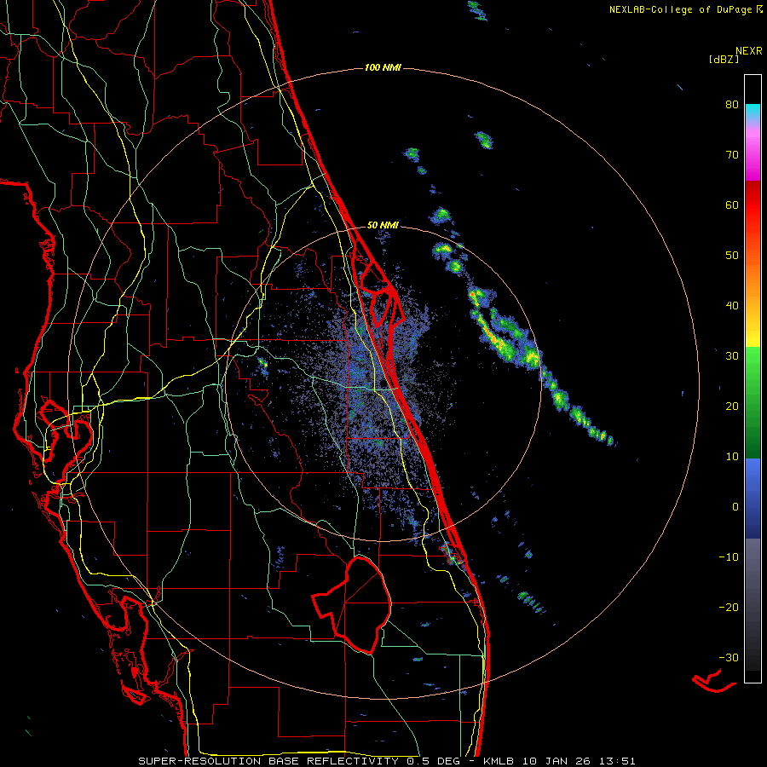Click the product caption SUPER-RESOLUTION BASE REFLECTIVITY text

(268, 761)
